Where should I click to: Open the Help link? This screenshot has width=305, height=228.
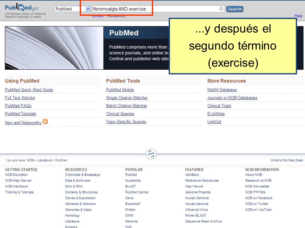298,16
